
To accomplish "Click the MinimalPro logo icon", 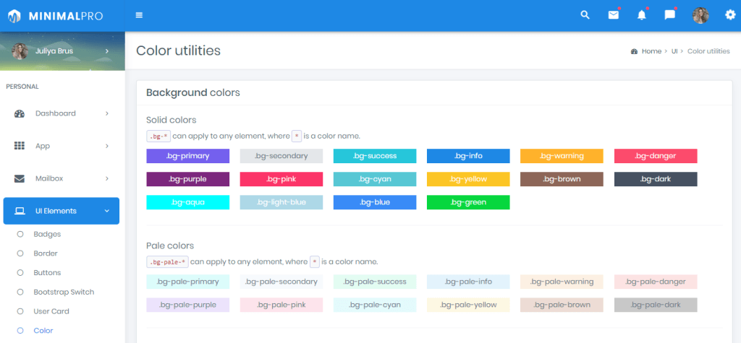I will [14, 16].
